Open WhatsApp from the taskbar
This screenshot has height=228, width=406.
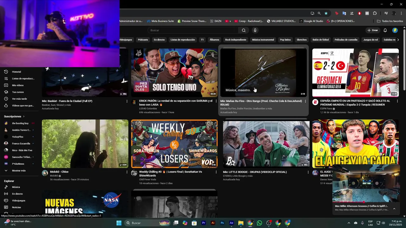(259, 223)
